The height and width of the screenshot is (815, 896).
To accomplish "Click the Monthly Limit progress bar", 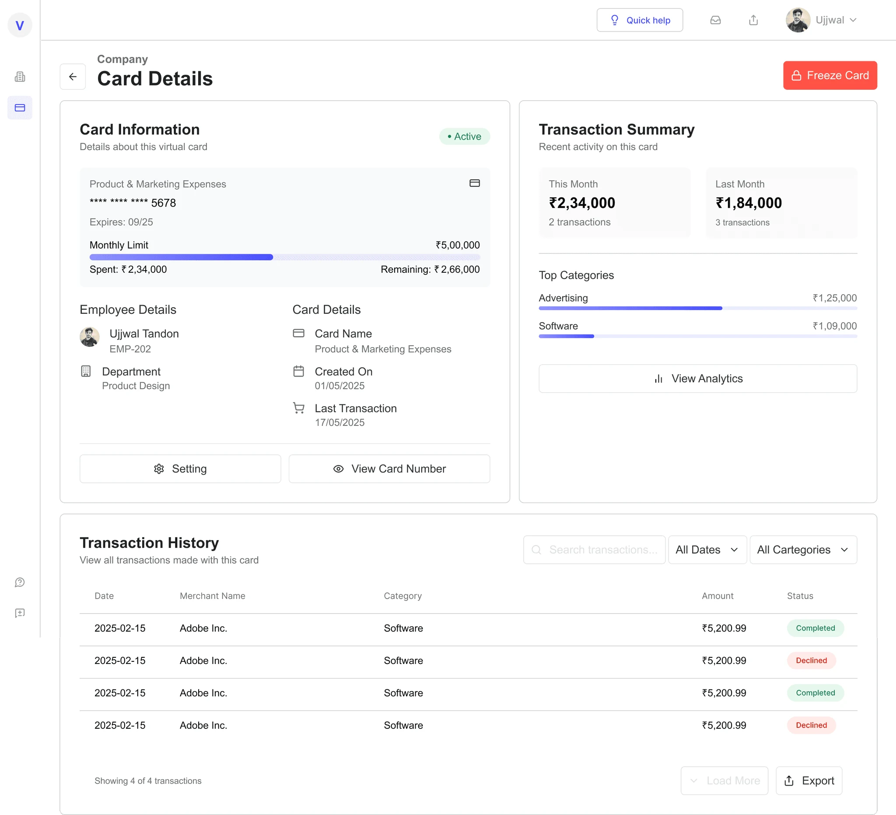I will coord(284,257).
